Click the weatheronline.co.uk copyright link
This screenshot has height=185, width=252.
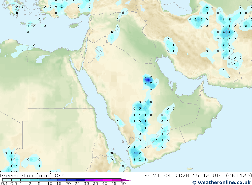tap(222, 182)
